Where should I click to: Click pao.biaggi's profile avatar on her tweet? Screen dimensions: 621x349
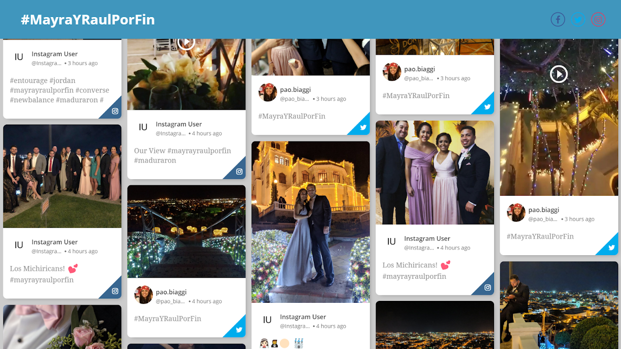tap(268, 93)
